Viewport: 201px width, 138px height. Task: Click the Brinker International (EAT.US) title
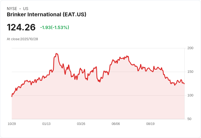(46, 14)
